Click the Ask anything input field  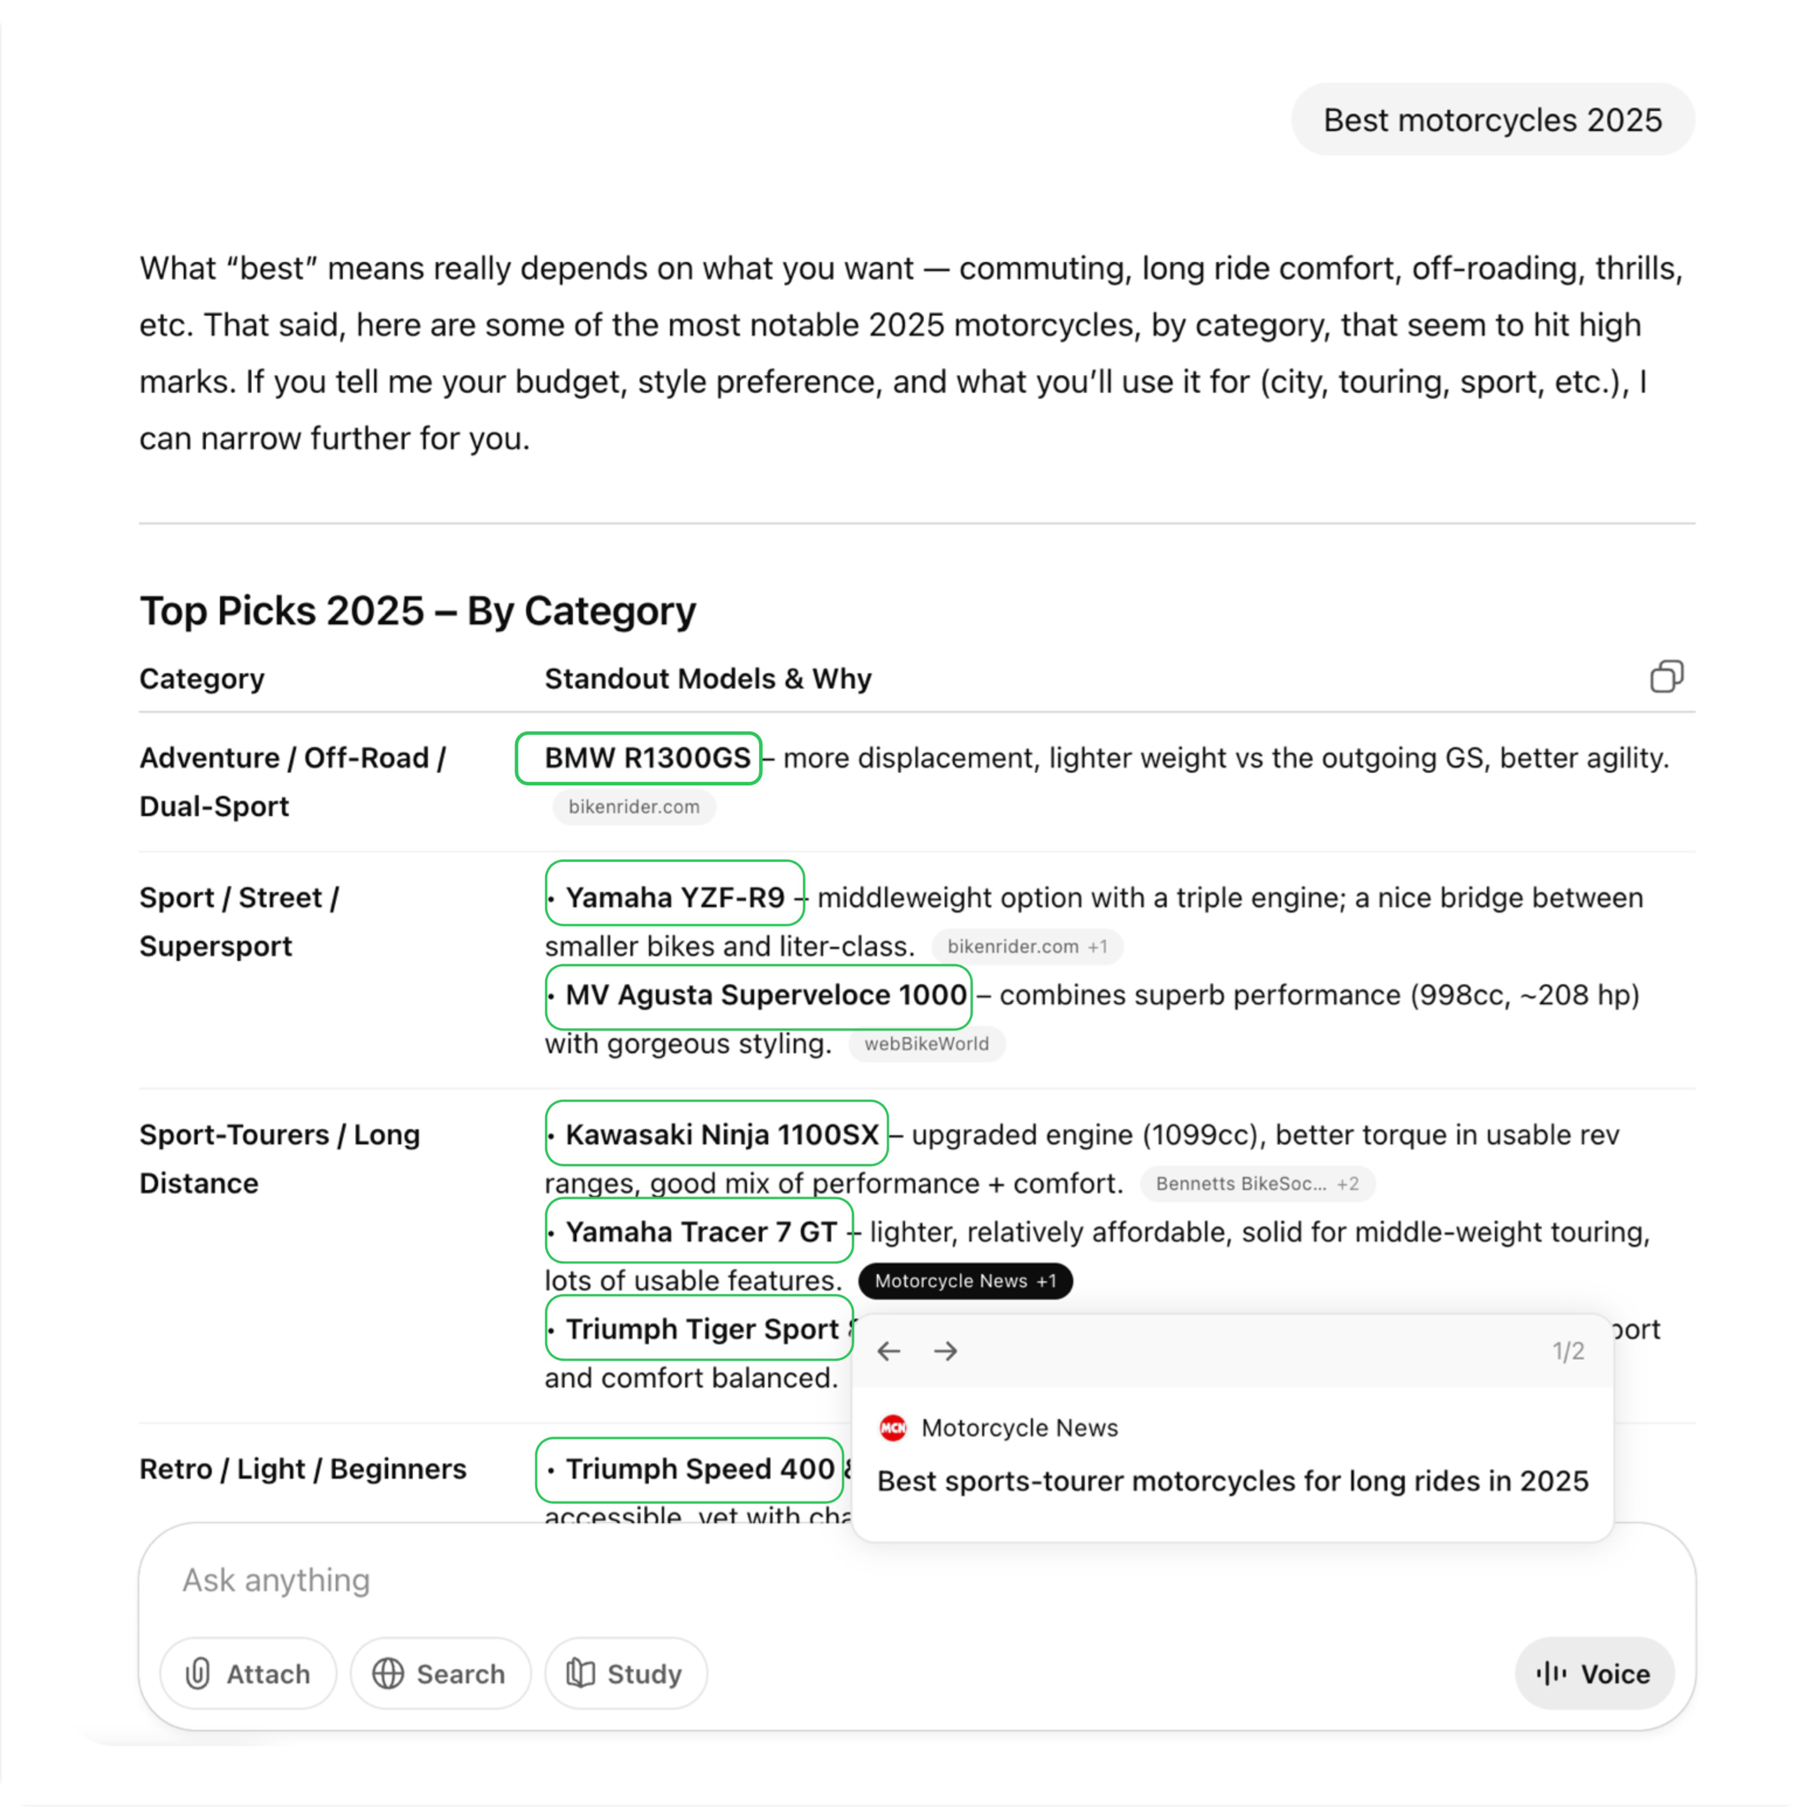coord(844,1580)
